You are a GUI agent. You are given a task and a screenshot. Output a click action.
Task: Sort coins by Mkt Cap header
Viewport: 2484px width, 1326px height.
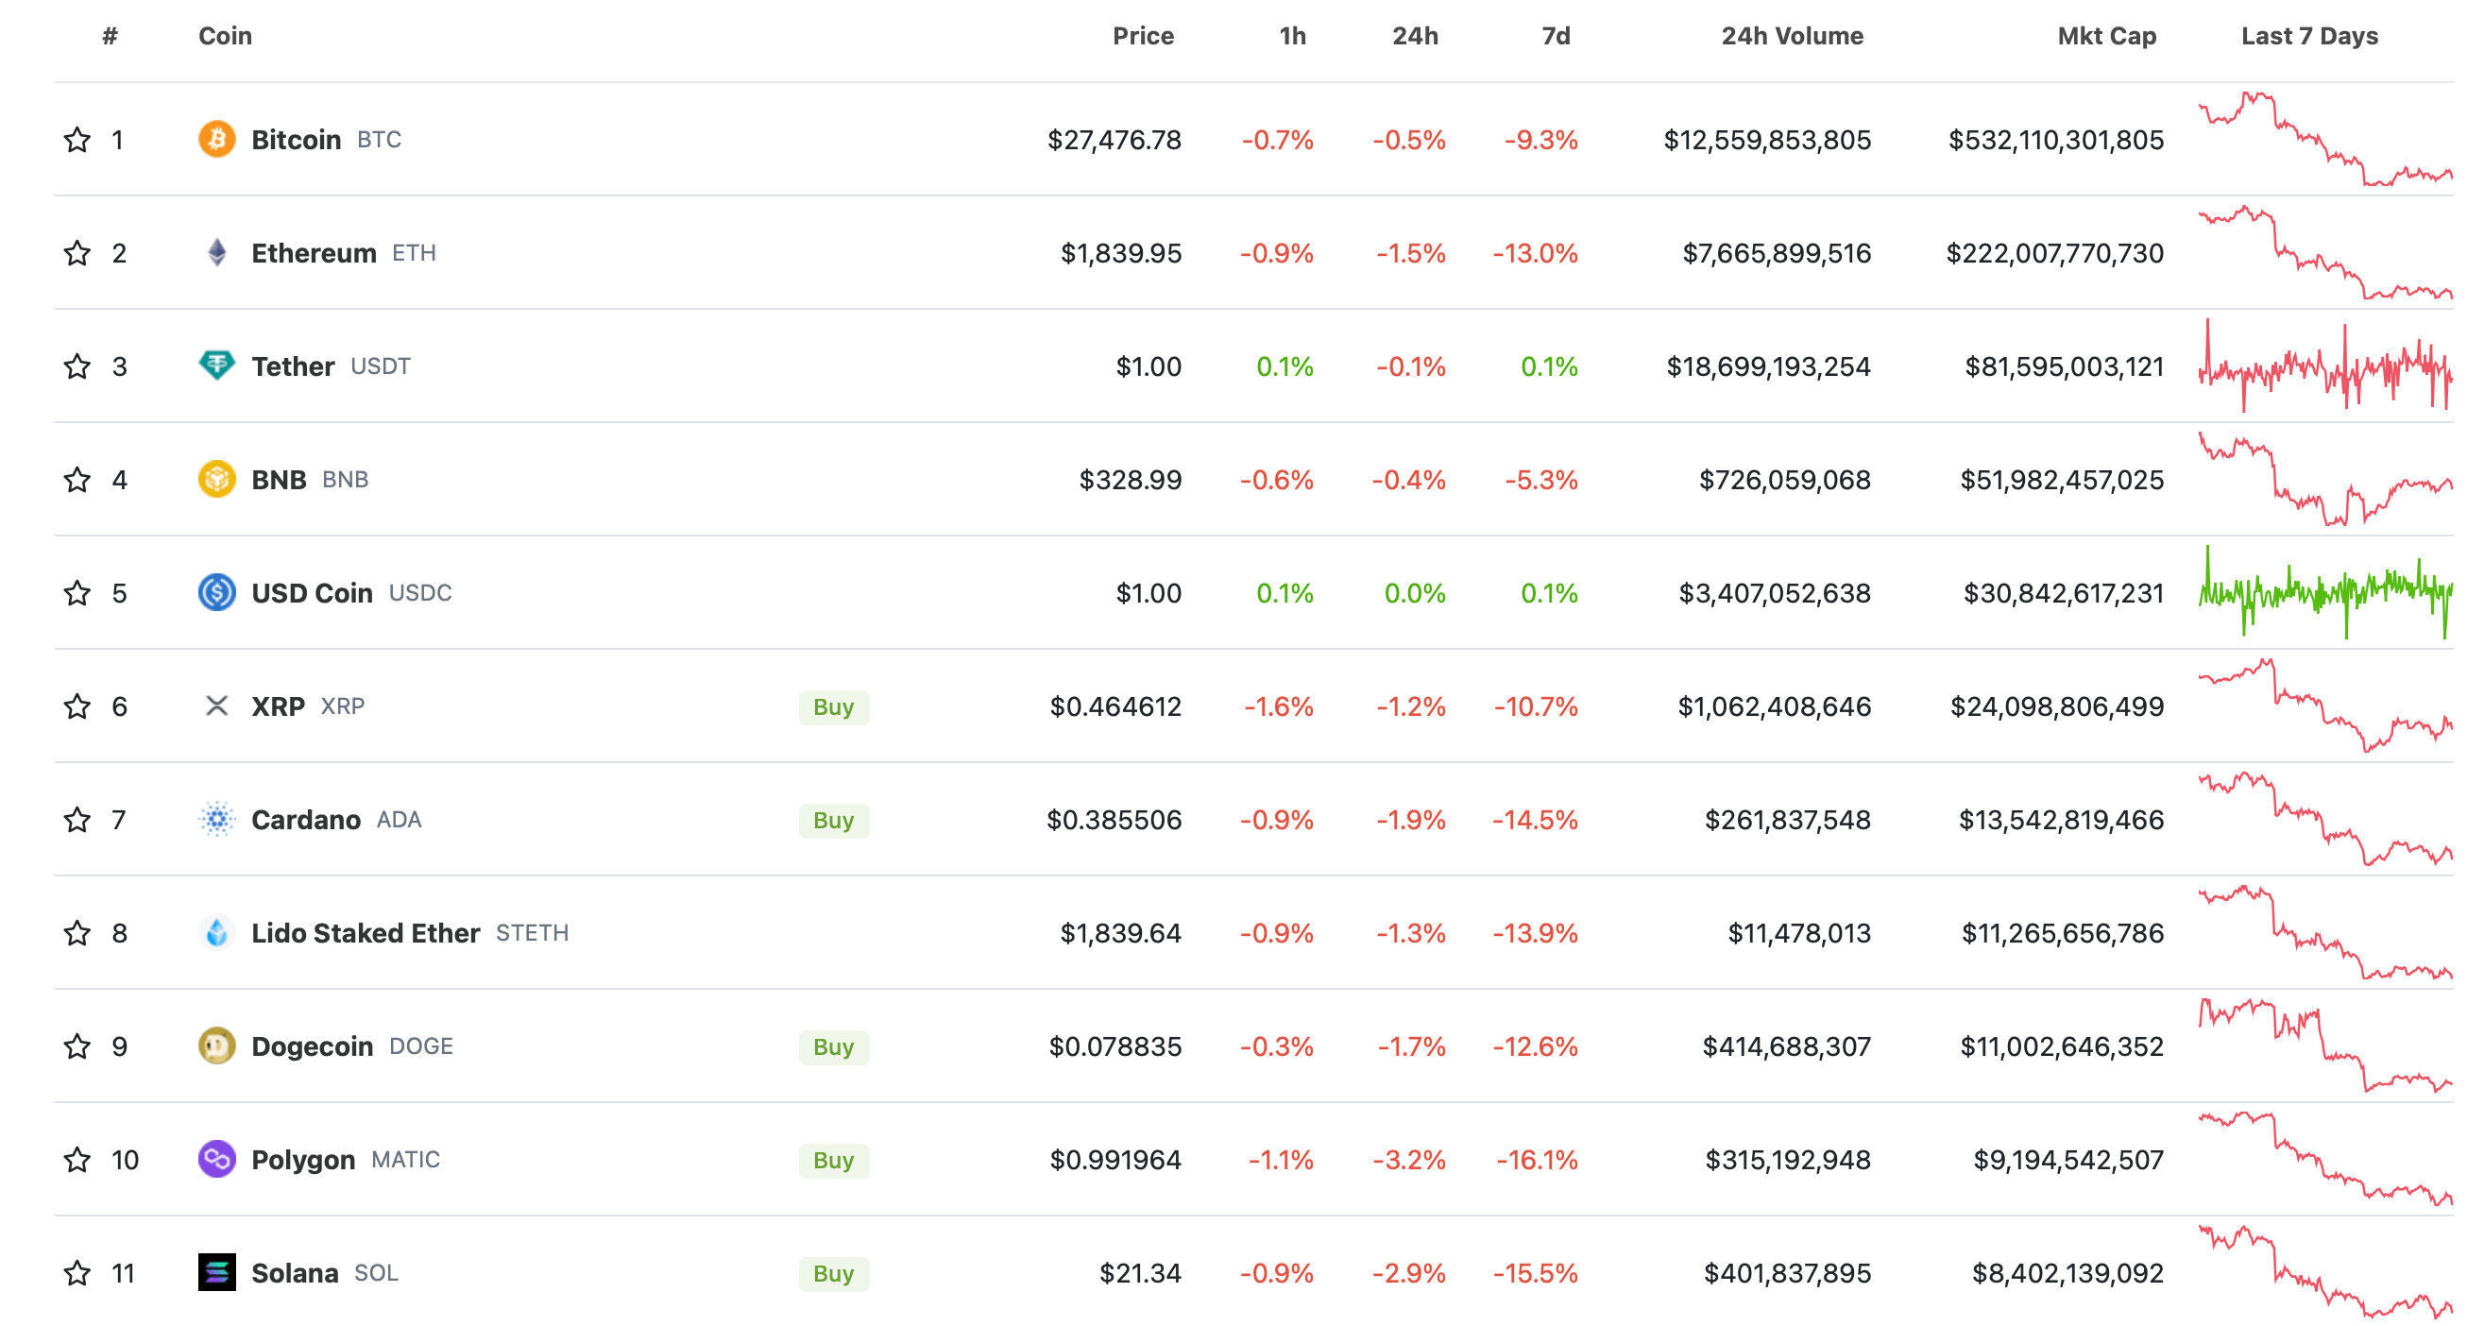2106,36
